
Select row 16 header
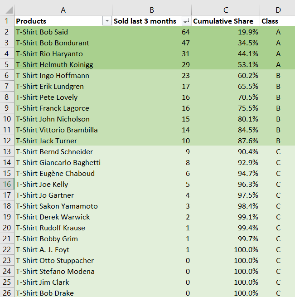pos(7,184)
